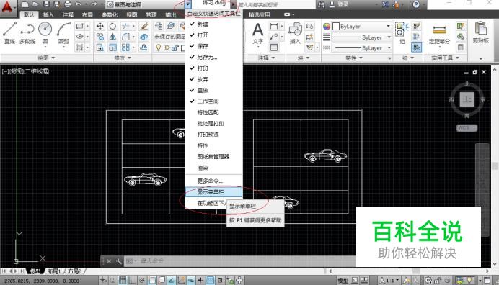Click the Text (文字) tool
This screenshot has width=499, height=285.
tap(257, 33)
